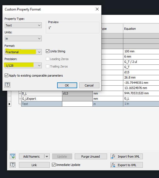This screenshot has width=159, height=178.
Task: Click the Link button
Action: (34, 165)
